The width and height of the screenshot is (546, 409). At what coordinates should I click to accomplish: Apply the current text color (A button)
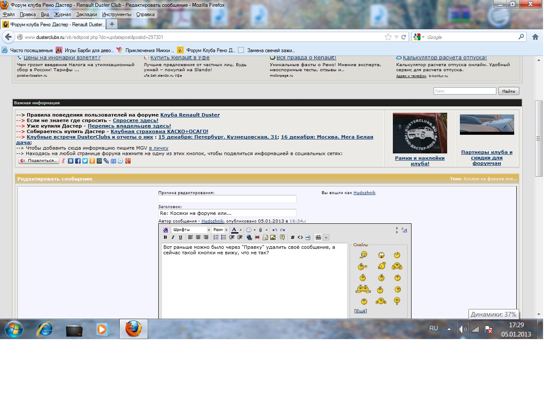234,230
